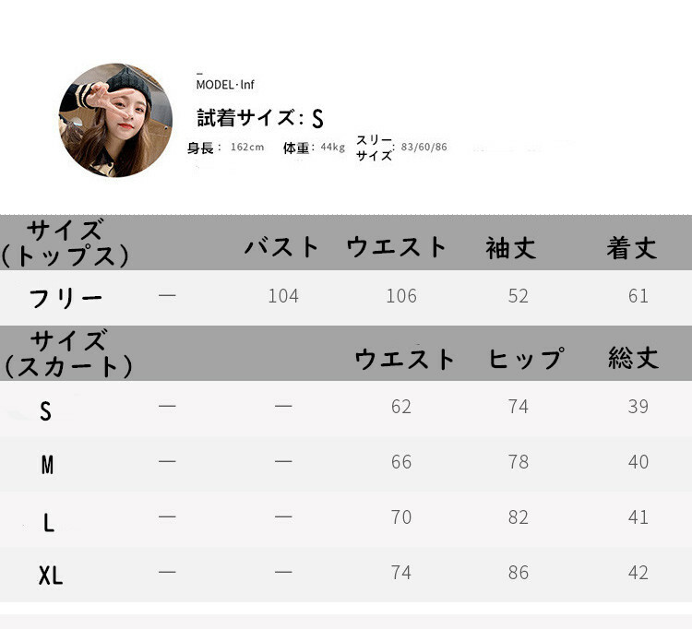Click the M row hip value 78
The image size is (692, 629).
(519, 462)
